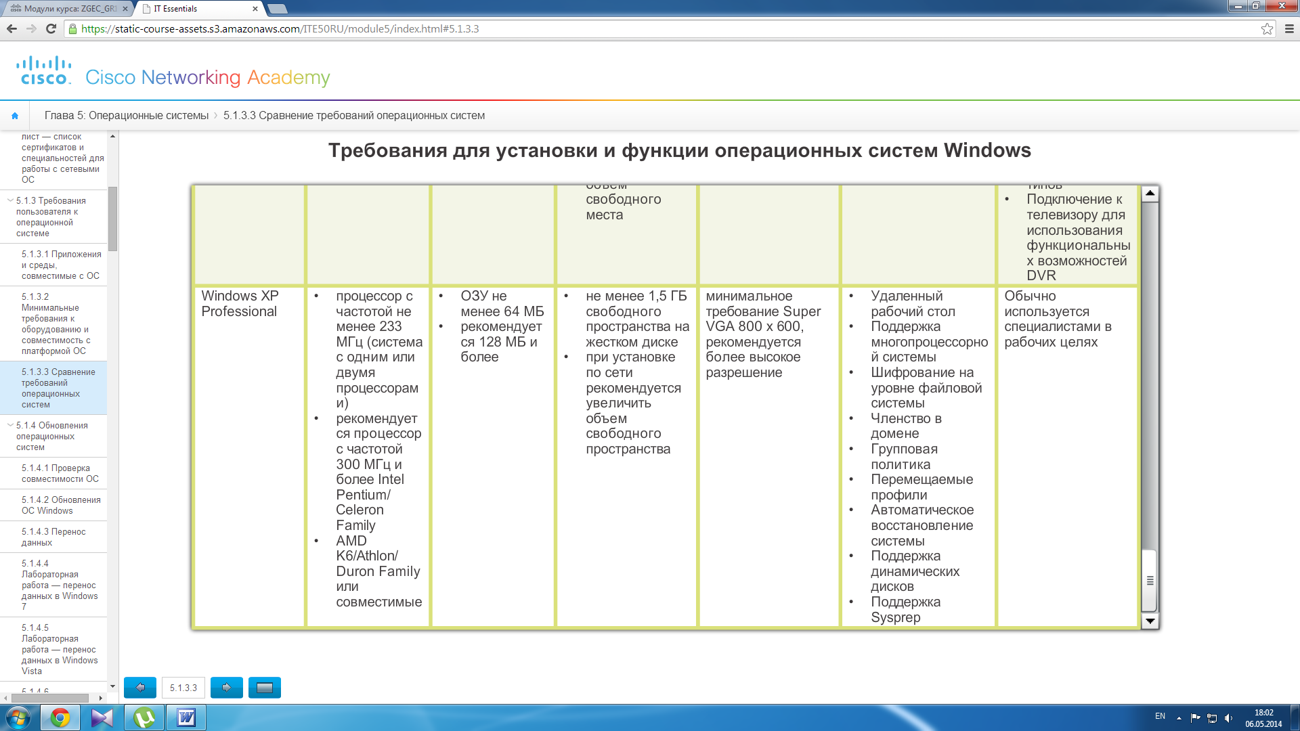Click the site lock icon in address bar
Screen dimensions: 1300x731
point(73,28)
